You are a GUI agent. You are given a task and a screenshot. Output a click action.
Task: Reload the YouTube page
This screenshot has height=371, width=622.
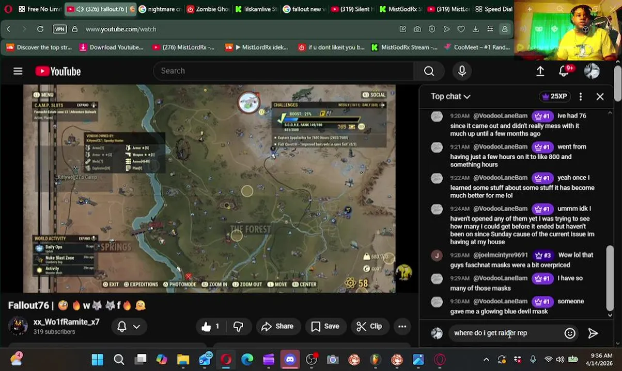tap(40, 29)
